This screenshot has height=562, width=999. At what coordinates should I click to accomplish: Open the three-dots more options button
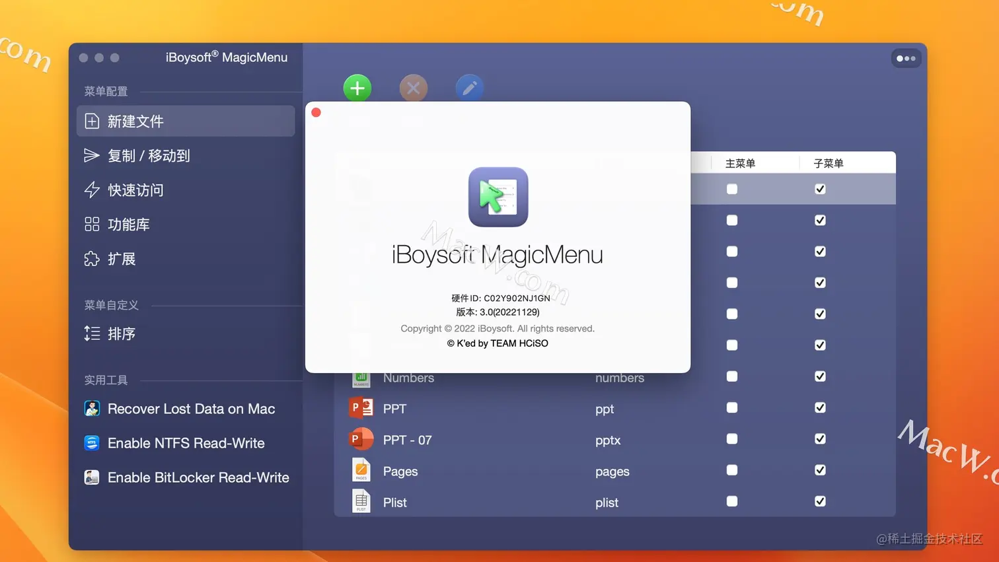tap(906, 58)
